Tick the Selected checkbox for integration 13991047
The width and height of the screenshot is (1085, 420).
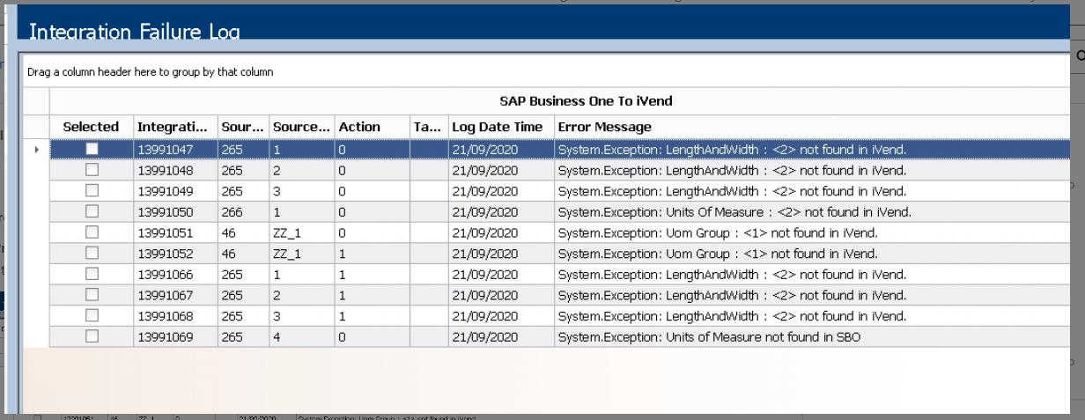92,150
